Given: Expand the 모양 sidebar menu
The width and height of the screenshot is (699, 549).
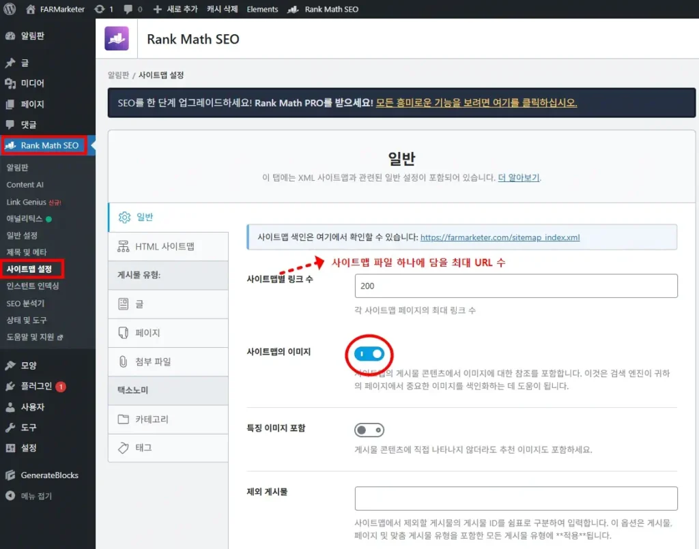Looking at the screenshot, I should point(28,366).
